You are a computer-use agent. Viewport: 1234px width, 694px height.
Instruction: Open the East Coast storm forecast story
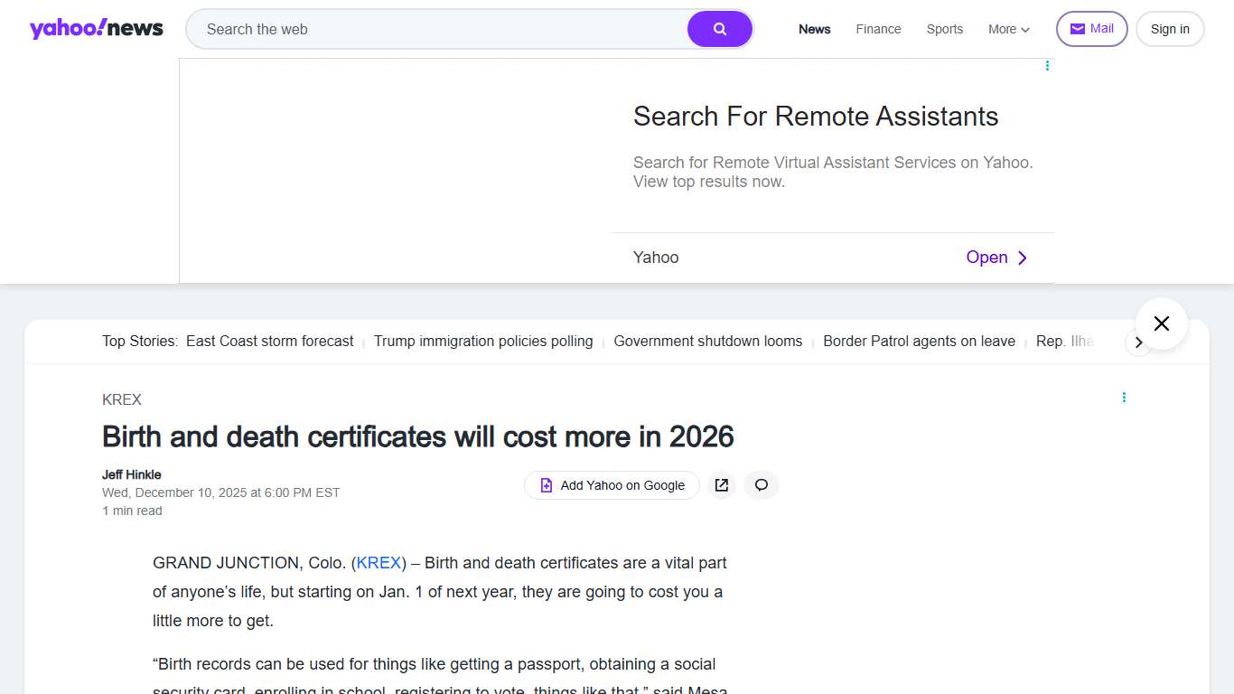269,341
